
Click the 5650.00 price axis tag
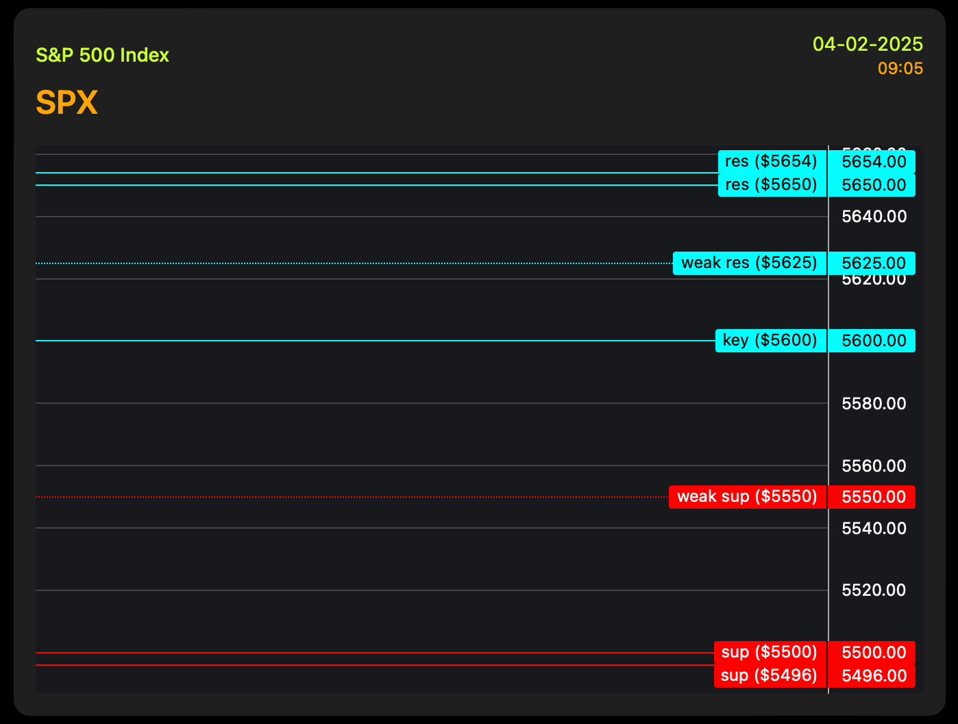[872, 185]
